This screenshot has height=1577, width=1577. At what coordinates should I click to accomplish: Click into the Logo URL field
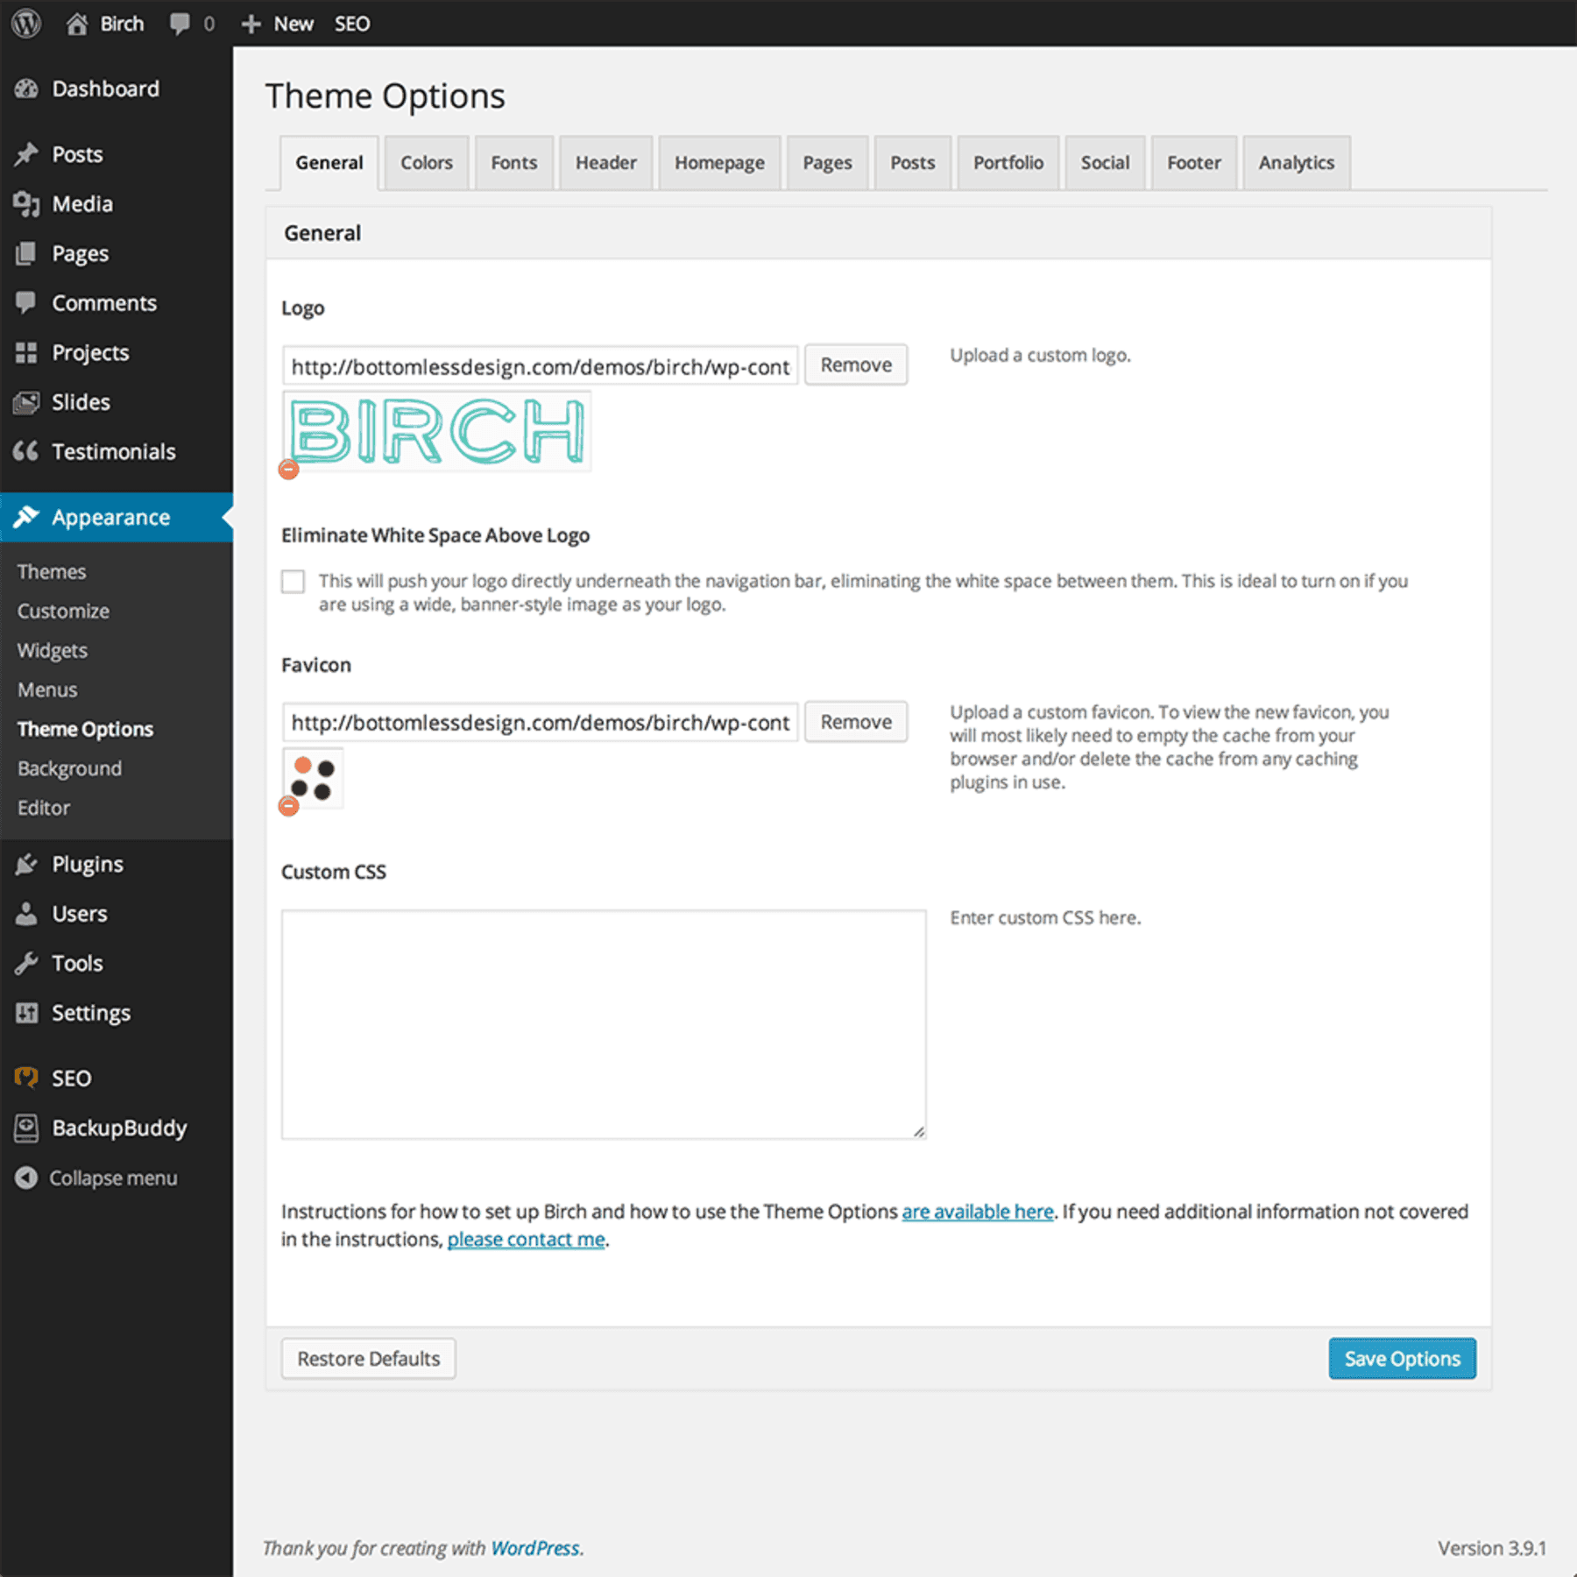tap(540, 366)
